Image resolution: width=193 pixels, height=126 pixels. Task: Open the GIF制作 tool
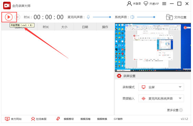[x=118, y=119]
